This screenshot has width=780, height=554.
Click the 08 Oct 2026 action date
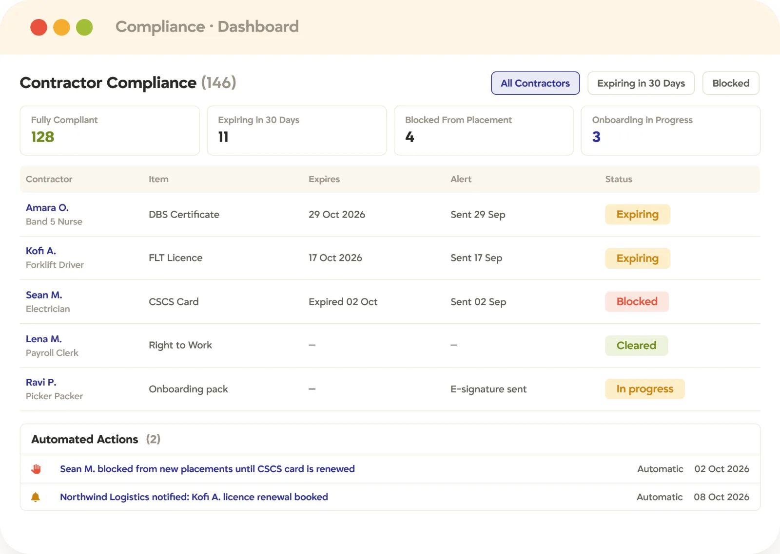[721, 497]
